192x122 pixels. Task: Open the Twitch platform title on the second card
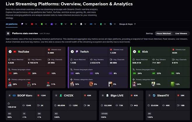(84, 52)
